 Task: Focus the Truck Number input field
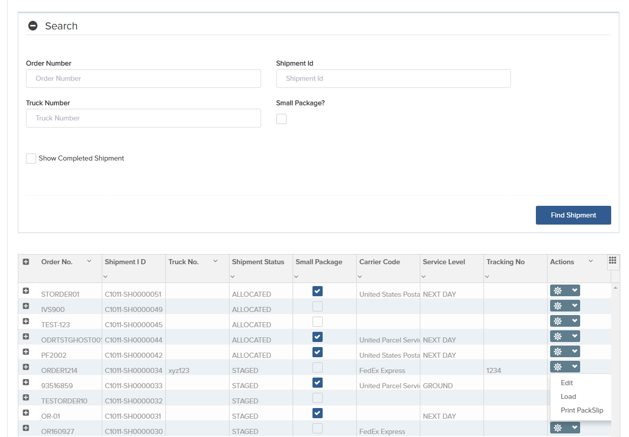[x=144, y=118]
